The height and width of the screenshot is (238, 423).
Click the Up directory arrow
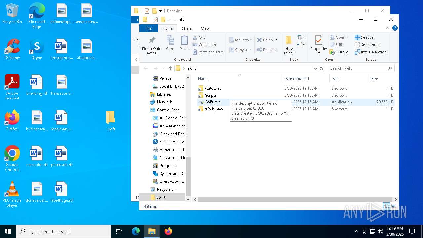click(x=170, y=68)
